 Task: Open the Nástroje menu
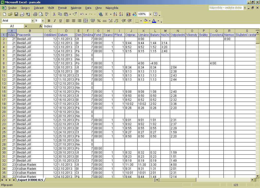pyautogui.click(x=76, y=8)
